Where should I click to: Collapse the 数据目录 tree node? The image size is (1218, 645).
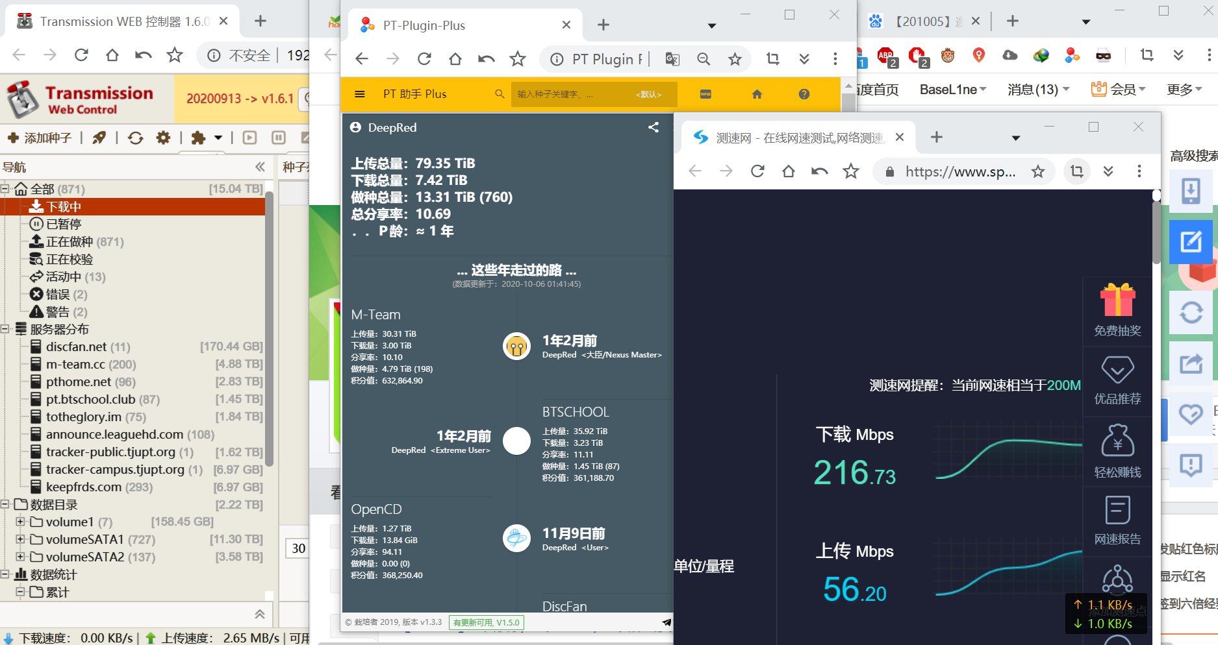click(x=5, y=504)
